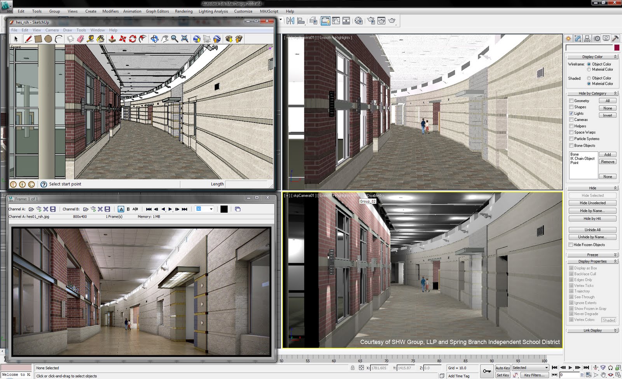
Task: Choose the Paint Bucket tool
Action: point(101,39)
